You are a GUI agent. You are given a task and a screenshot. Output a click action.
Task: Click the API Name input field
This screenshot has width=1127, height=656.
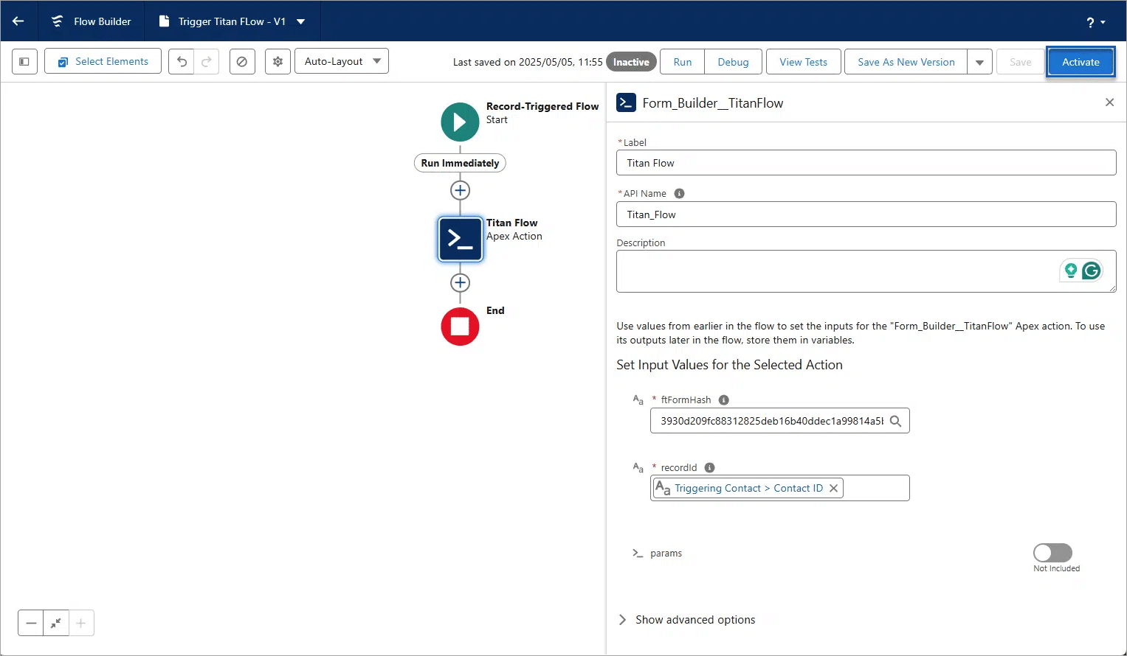866,214
